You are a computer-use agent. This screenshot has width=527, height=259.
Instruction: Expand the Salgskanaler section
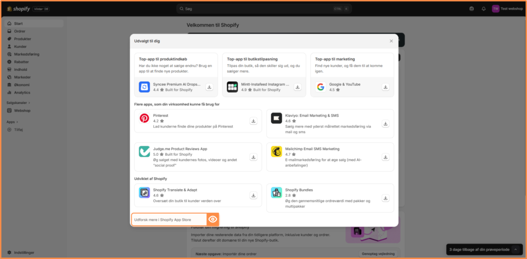(16, 103)
